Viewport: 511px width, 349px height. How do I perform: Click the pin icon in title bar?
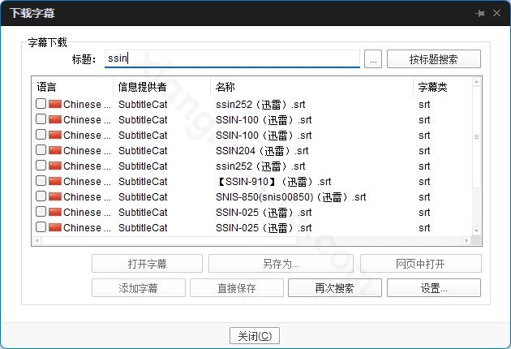point(480,13)
